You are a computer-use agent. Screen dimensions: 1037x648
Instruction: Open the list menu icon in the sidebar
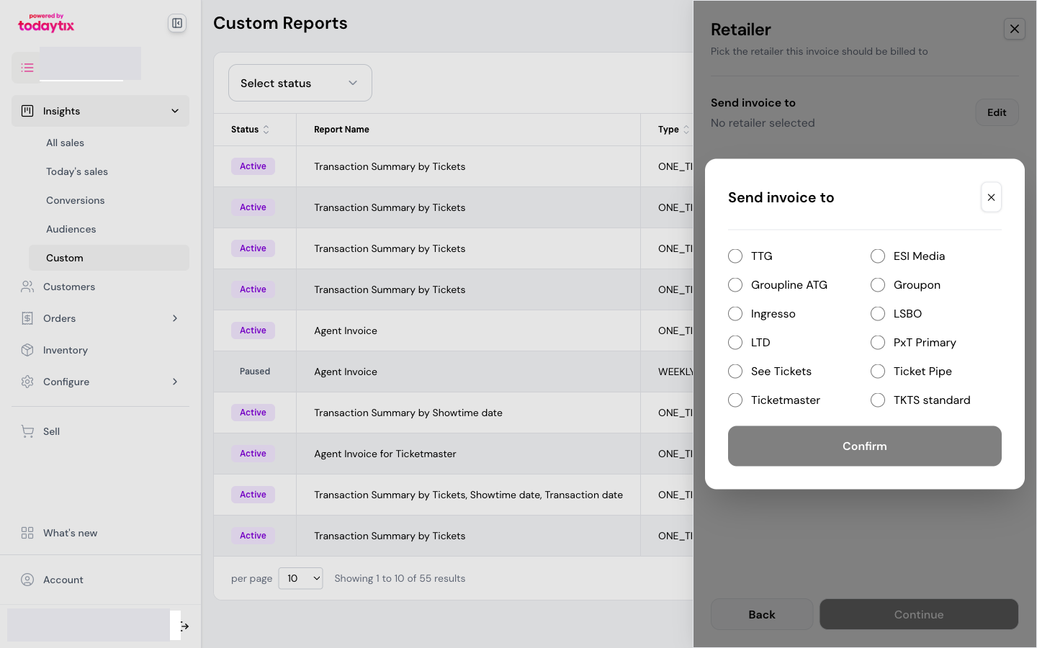pos(27,68)
